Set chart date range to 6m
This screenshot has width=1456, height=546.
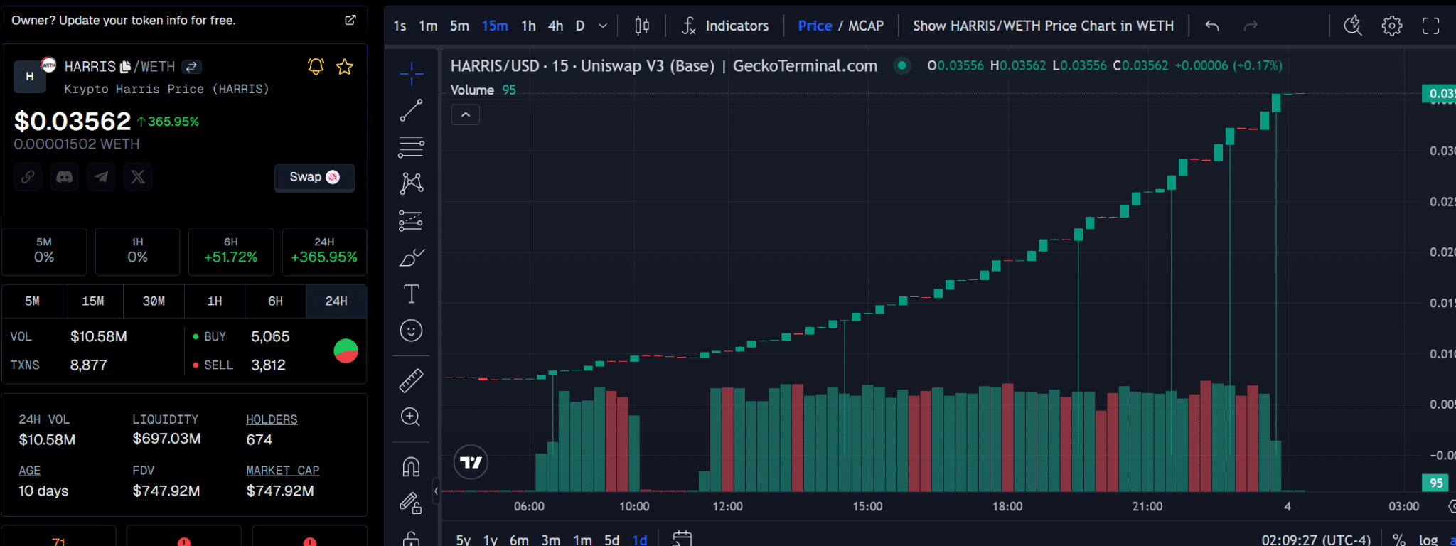519,540
